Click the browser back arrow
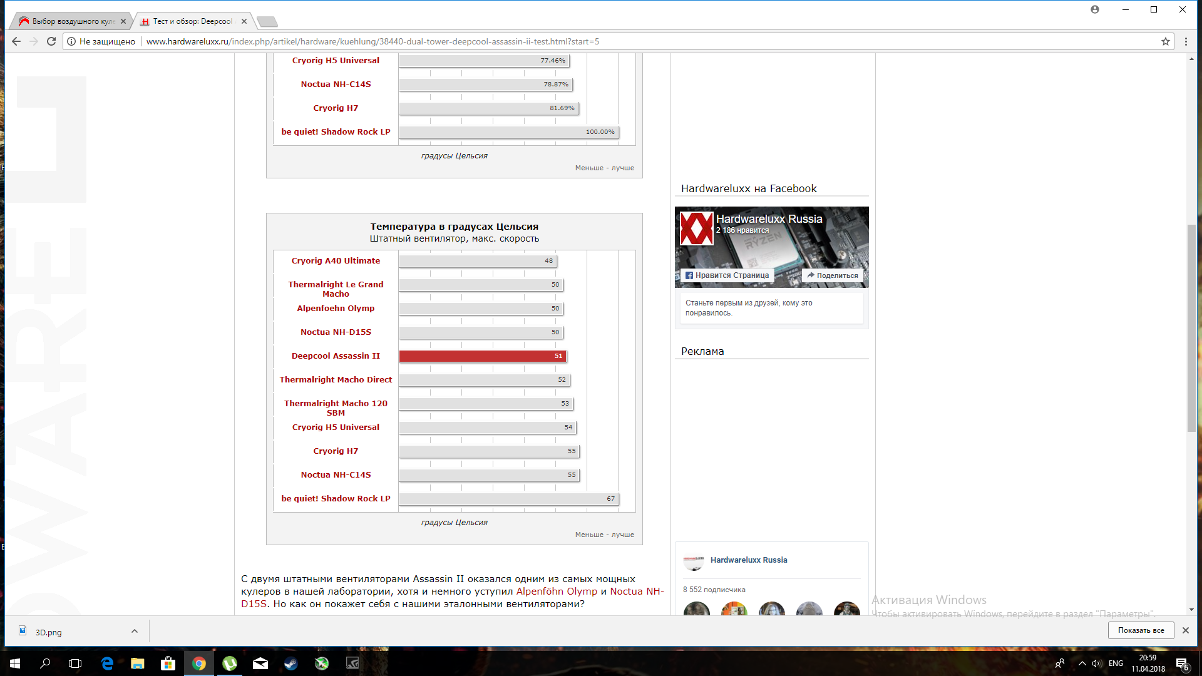This screenshot has width=1202, height=676. 16,41
